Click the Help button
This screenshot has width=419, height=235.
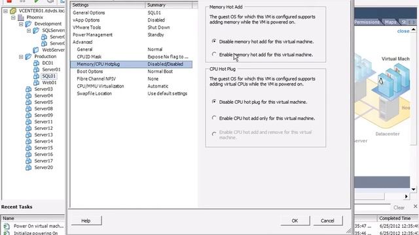[86, 221]
